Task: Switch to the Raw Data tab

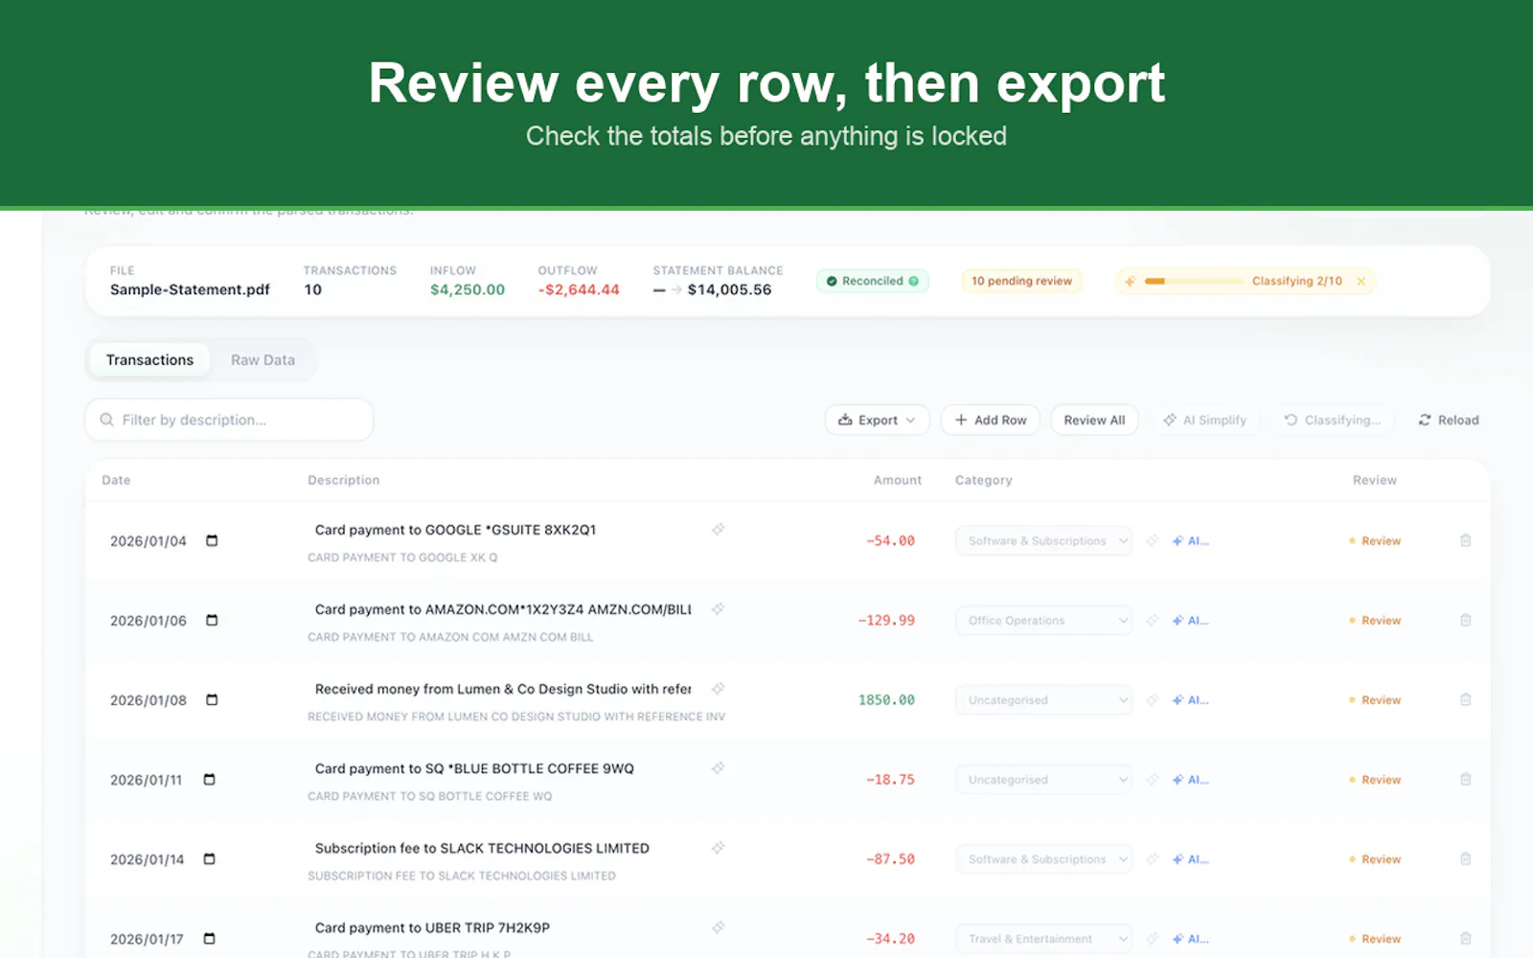Action: click(263, 360)
